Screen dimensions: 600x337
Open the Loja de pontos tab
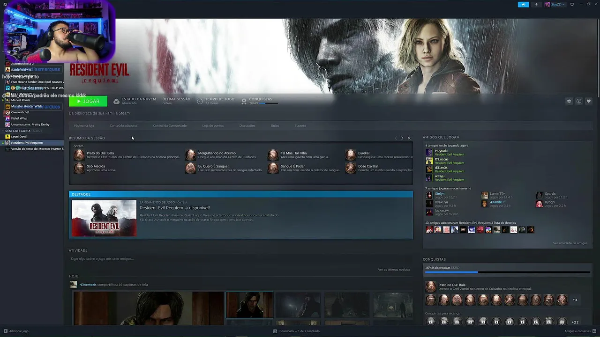click(213, 125)
